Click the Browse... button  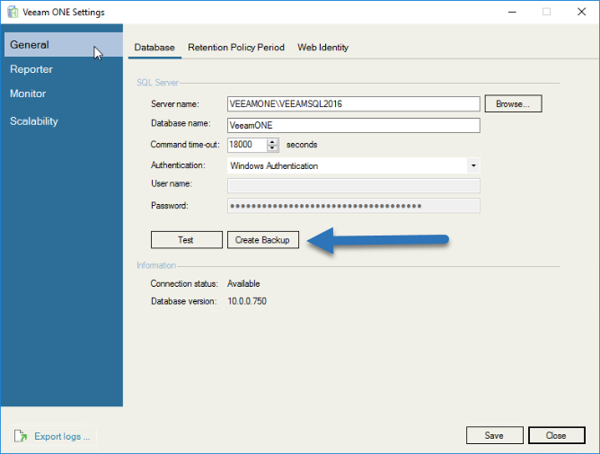(x=513, y=103)
